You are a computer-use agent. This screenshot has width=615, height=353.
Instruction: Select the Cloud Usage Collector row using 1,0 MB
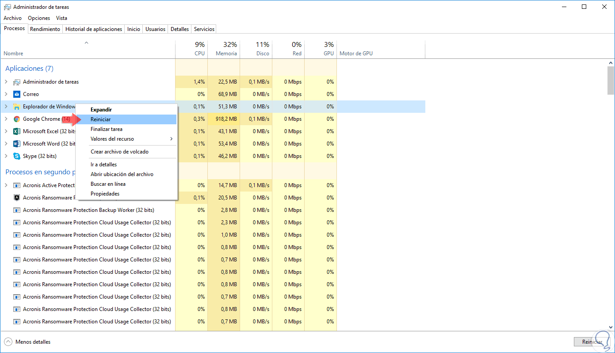tap(213, 235)
